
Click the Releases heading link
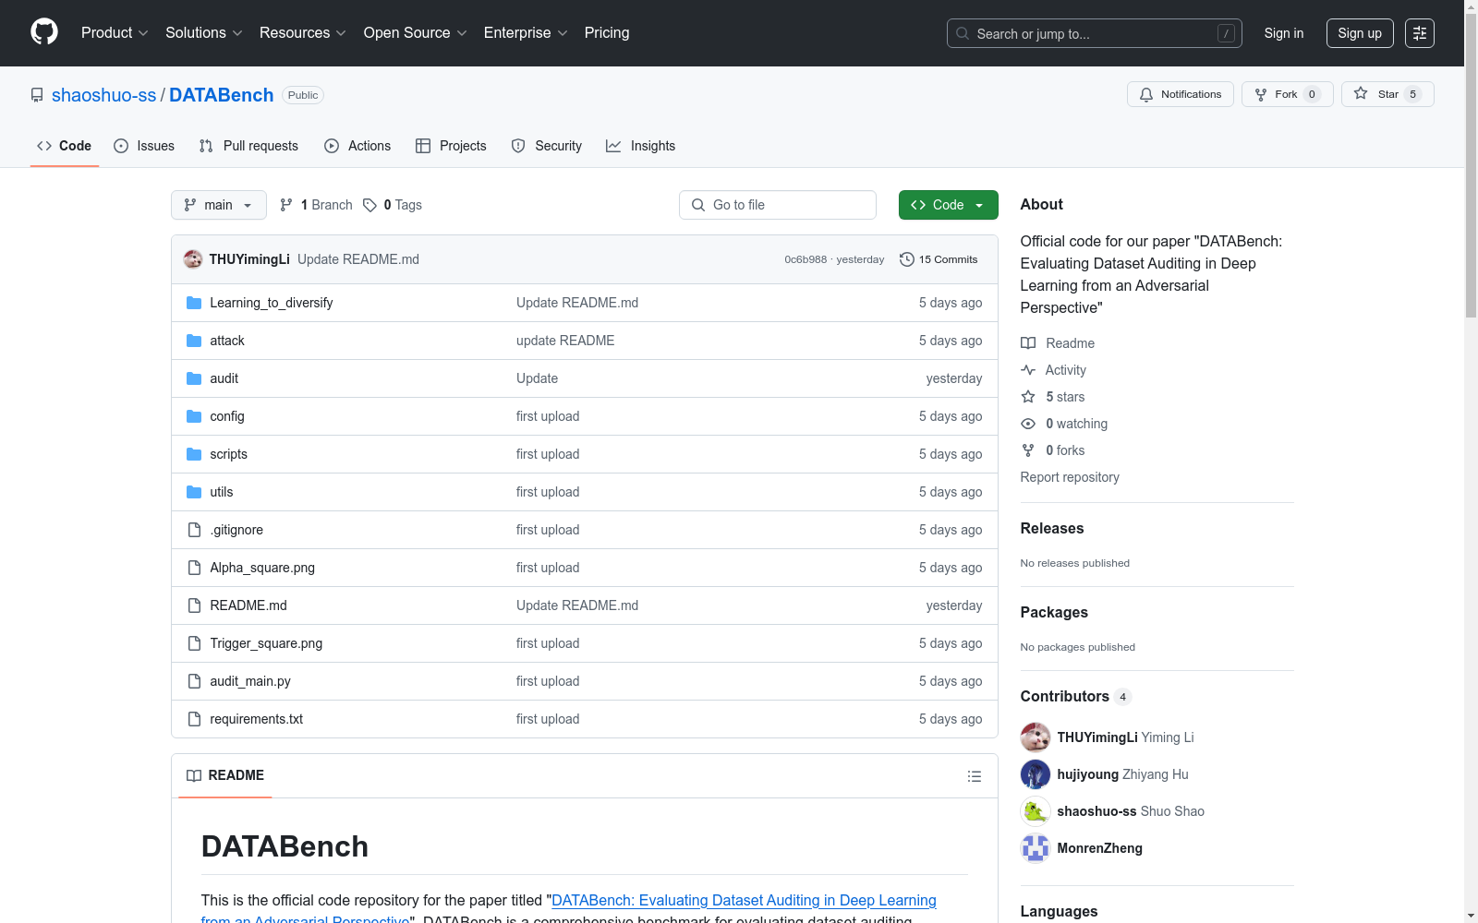tap(1052, 528)
